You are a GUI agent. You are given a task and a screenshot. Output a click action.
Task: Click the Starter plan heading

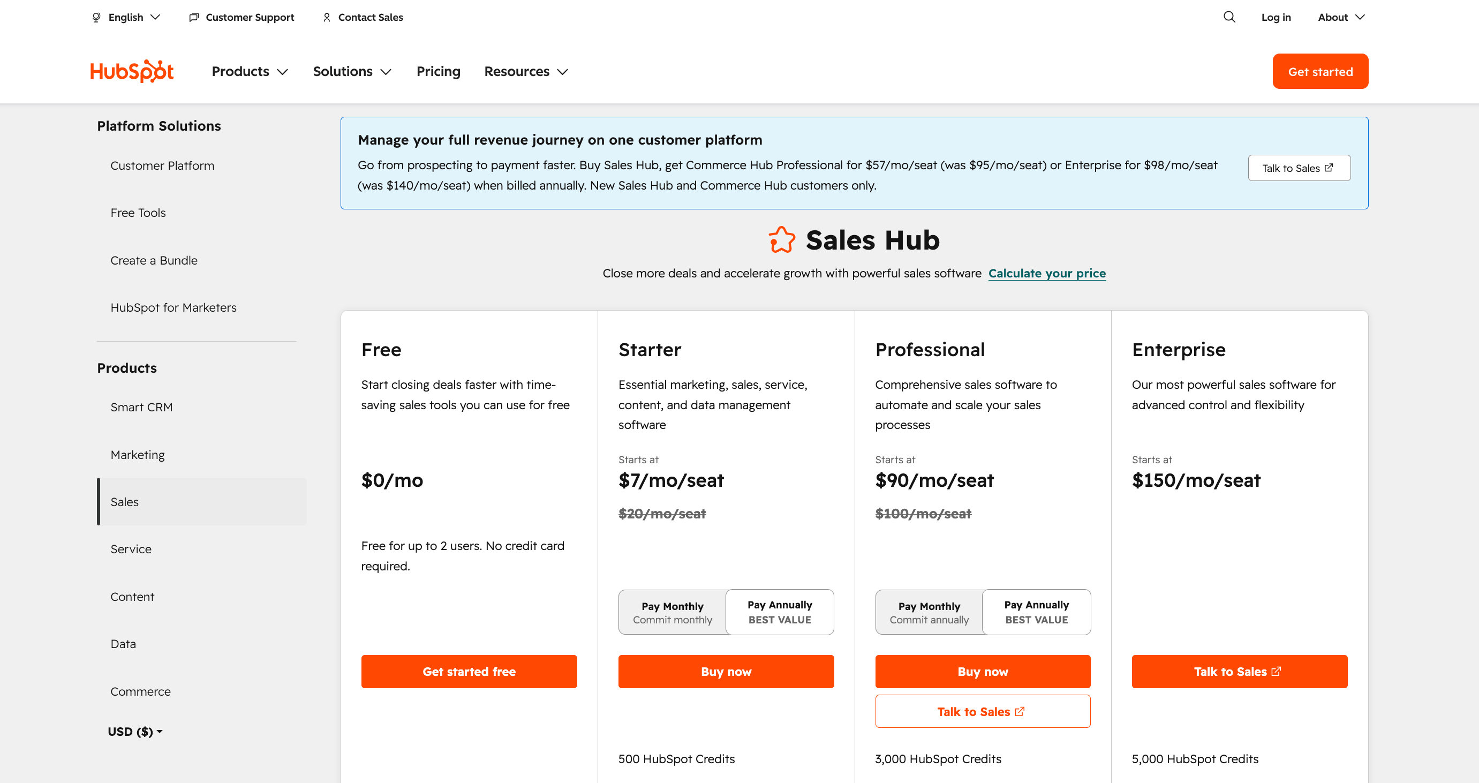point(650,350)
